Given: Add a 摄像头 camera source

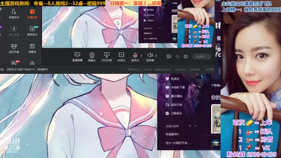Looking at the screenshot, I should 92,57.
